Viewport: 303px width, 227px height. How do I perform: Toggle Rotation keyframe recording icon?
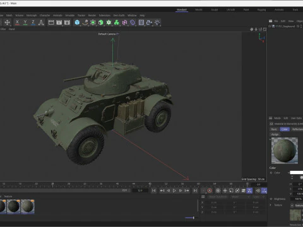tap(237, 190)
